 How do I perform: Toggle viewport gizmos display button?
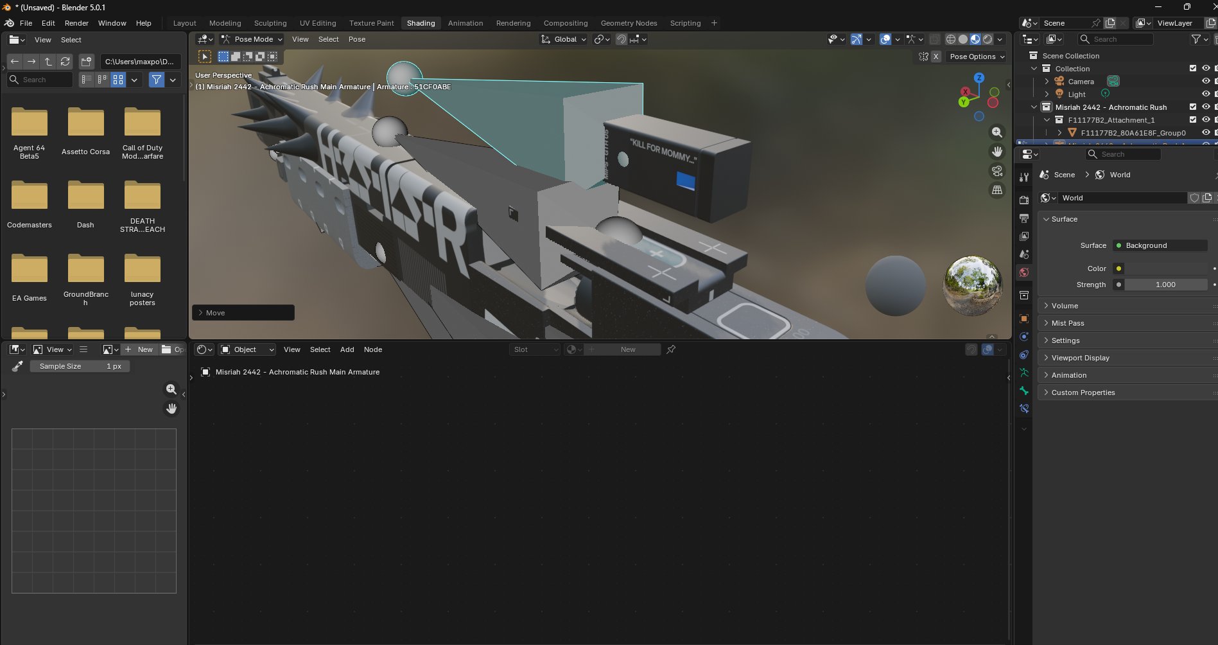[857, 39]
